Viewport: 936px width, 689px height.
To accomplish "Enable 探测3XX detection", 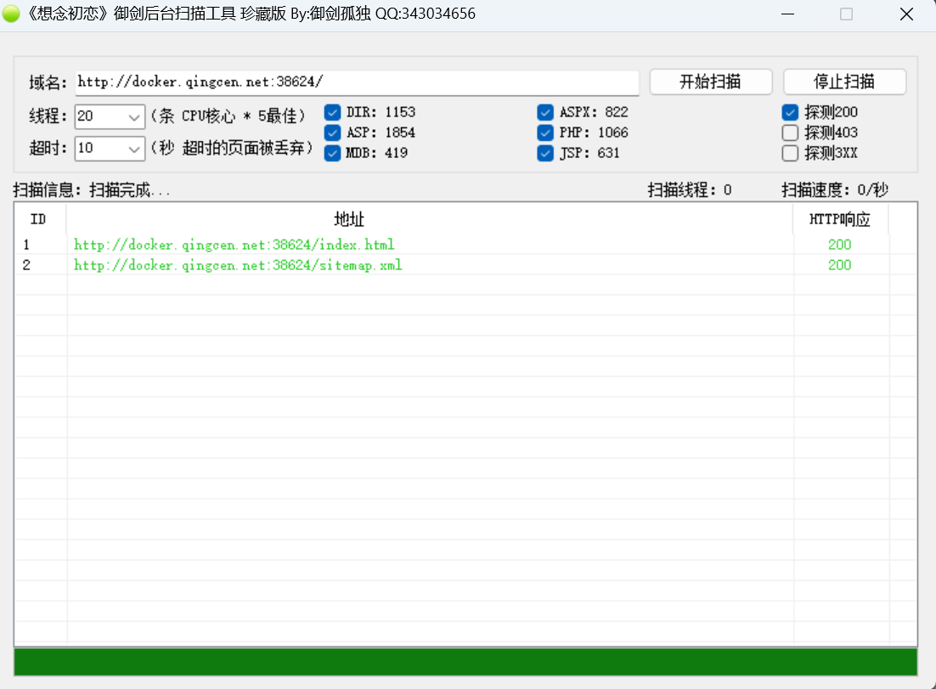I will click(790, 153).
